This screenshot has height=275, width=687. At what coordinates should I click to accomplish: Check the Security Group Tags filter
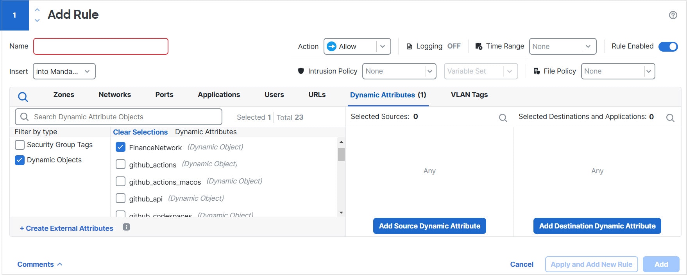click(20, 145)
